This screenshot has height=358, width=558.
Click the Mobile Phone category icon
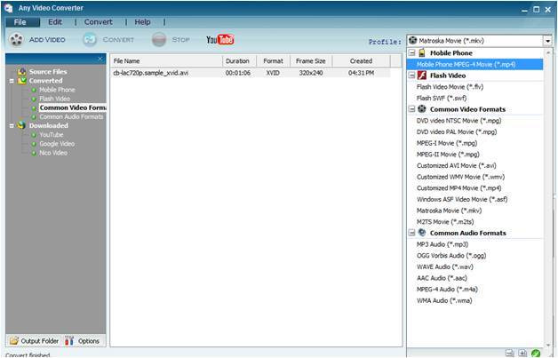click(x=422, y=53)
